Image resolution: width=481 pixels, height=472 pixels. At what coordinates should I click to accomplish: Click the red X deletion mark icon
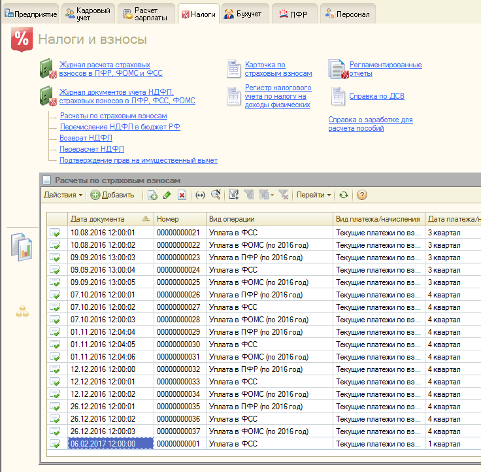[x=182, y=195]
